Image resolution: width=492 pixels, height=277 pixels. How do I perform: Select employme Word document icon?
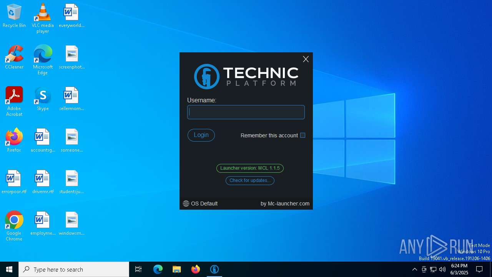(43, 224)
